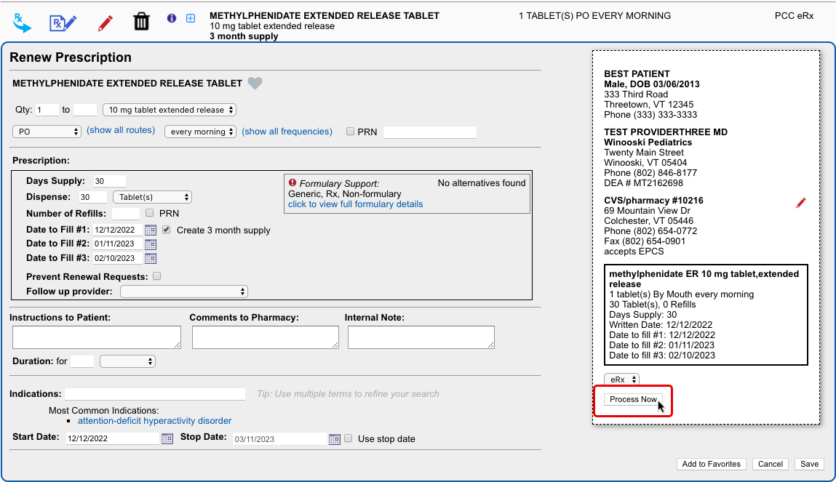The width and height of the screenshot is (836, 482).
Task: Click the Start Date field
Action: 113,439
